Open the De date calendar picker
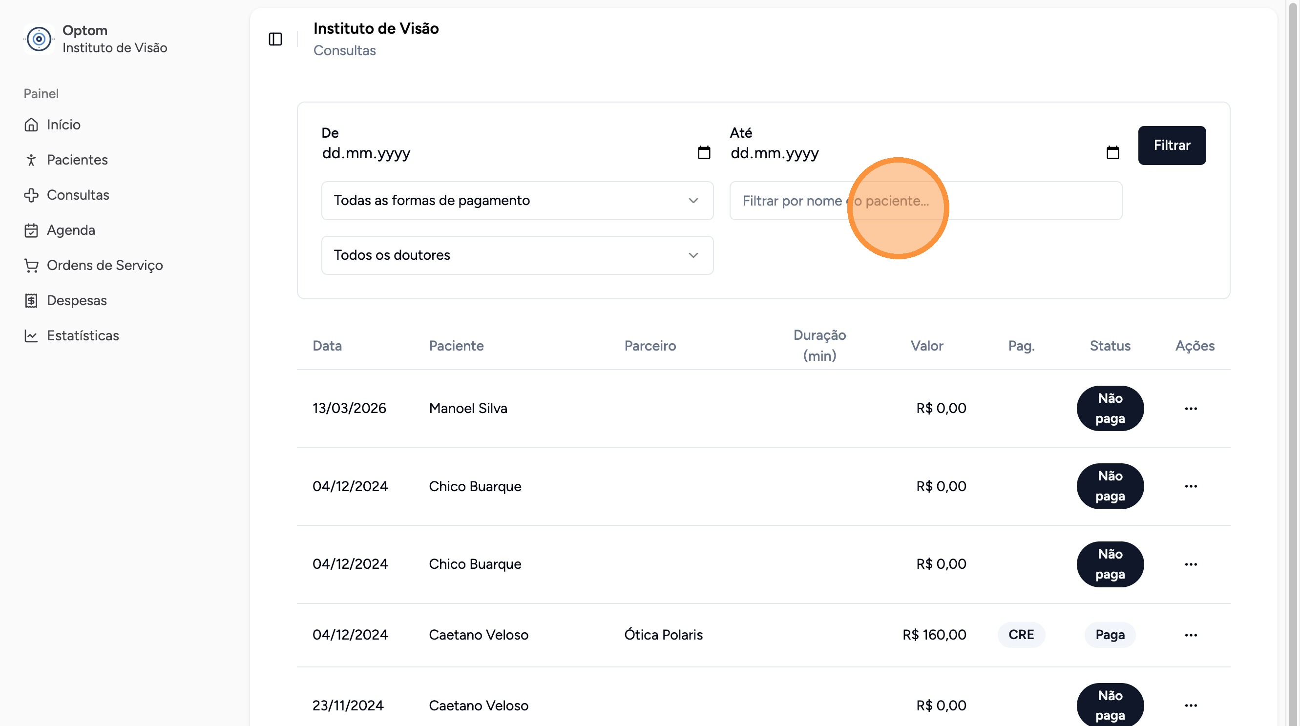The image size is (1300, 726). (x=704, y=152)
